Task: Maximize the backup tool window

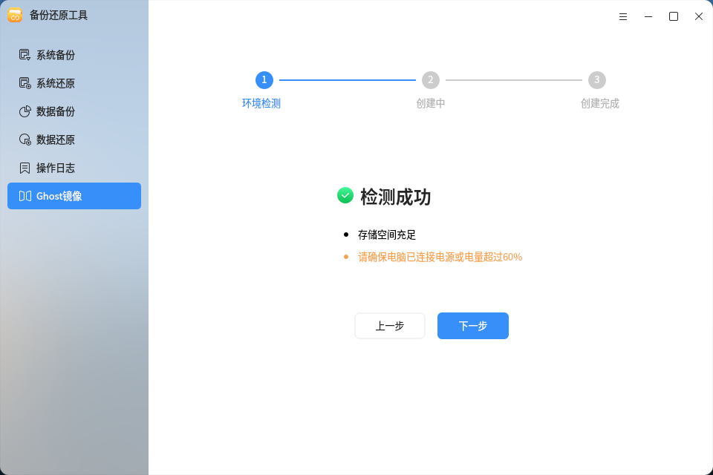Action: pyautogui.click(x=674, y=16)
